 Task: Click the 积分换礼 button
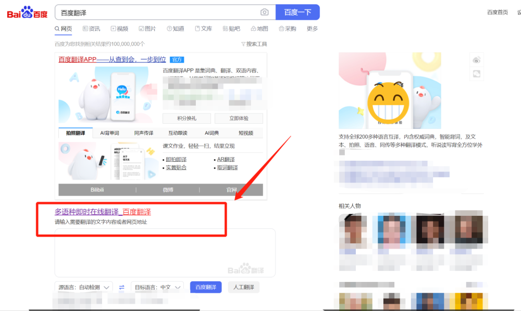187,119
